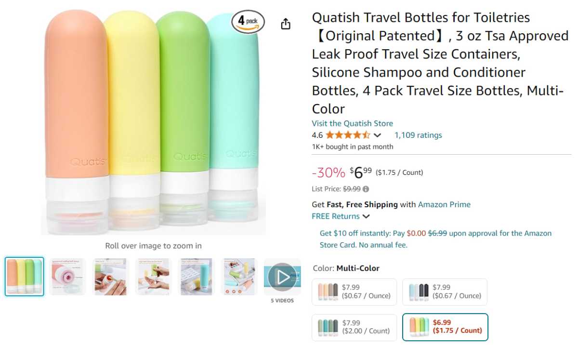Open the Visit the Quatish Store link
This screenshot has width=578, height=345.
coord(352,123)
